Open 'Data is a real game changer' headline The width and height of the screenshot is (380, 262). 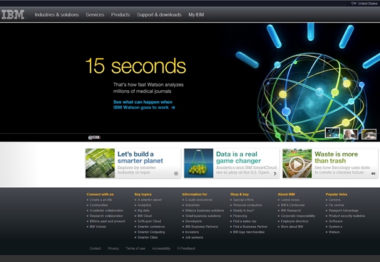click(x=239, y=158)
